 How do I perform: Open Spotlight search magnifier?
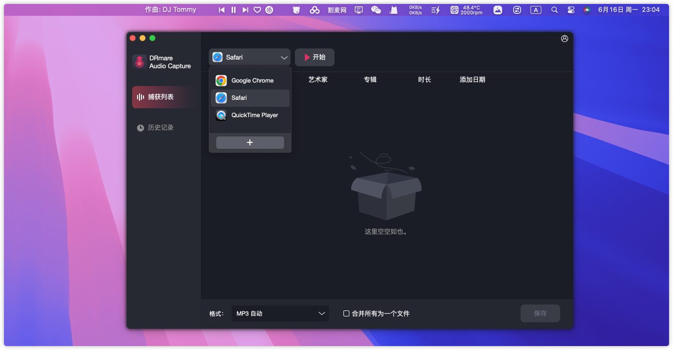(555, 10)
